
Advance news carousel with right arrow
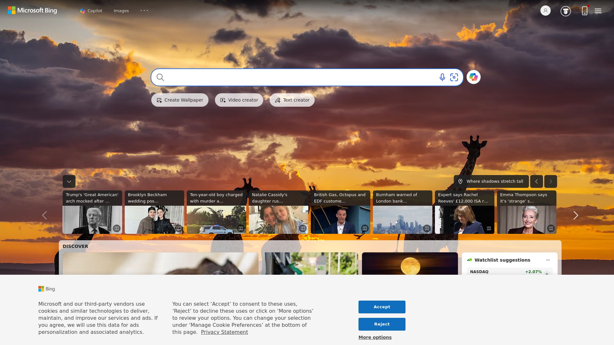[x=576, y=215]
